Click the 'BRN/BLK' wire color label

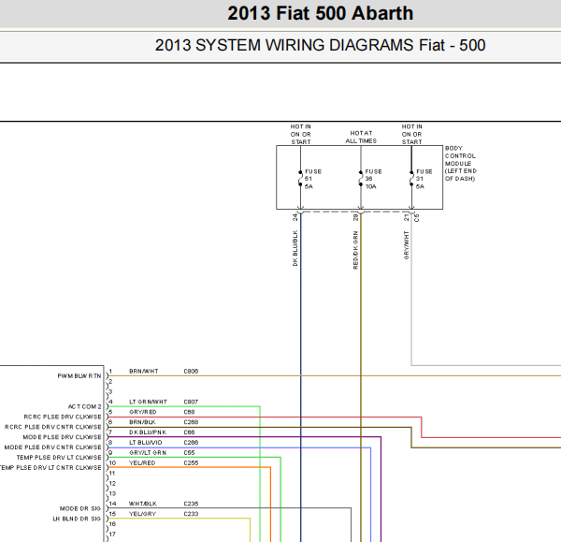pos(142,422)
